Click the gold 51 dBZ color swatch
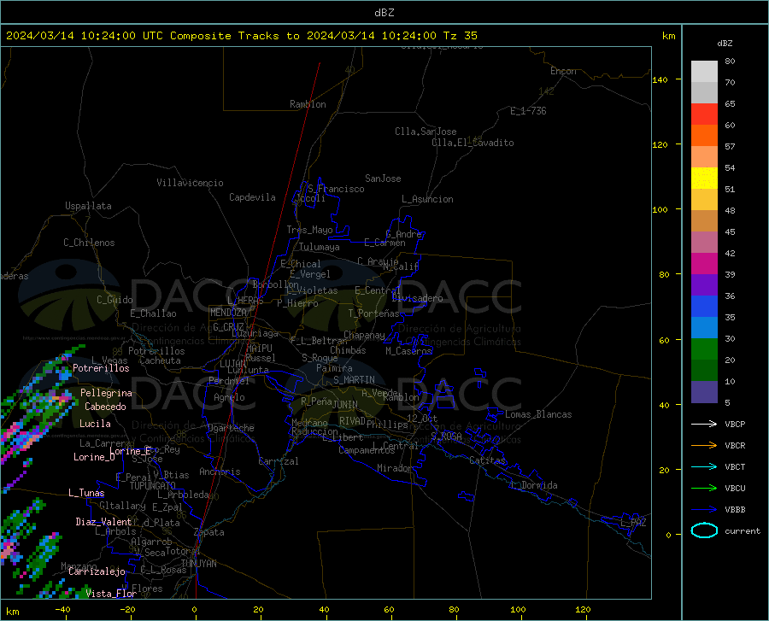 coord(704,200)
